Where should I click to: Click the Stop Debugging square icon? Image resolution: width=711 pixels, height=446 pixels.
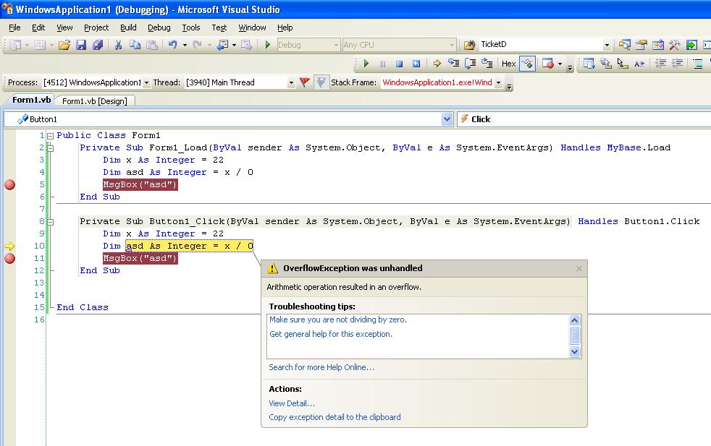399,64
